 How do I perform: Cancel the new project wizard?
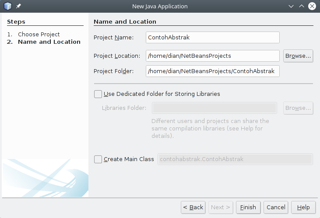tap(276, 207)
